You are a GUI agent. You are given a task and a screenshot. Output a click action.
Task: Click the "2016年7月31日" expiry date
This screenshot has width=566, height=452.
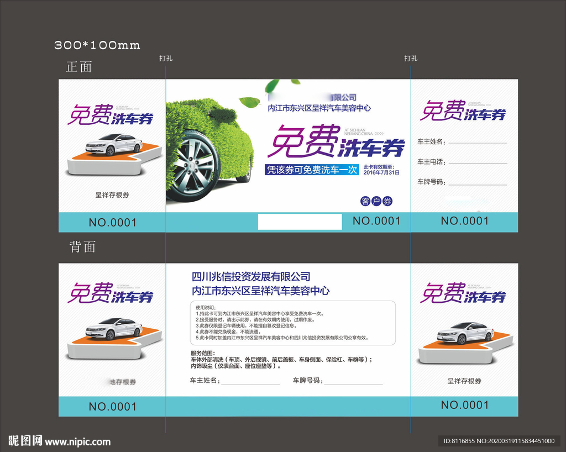tap(381, 173)
